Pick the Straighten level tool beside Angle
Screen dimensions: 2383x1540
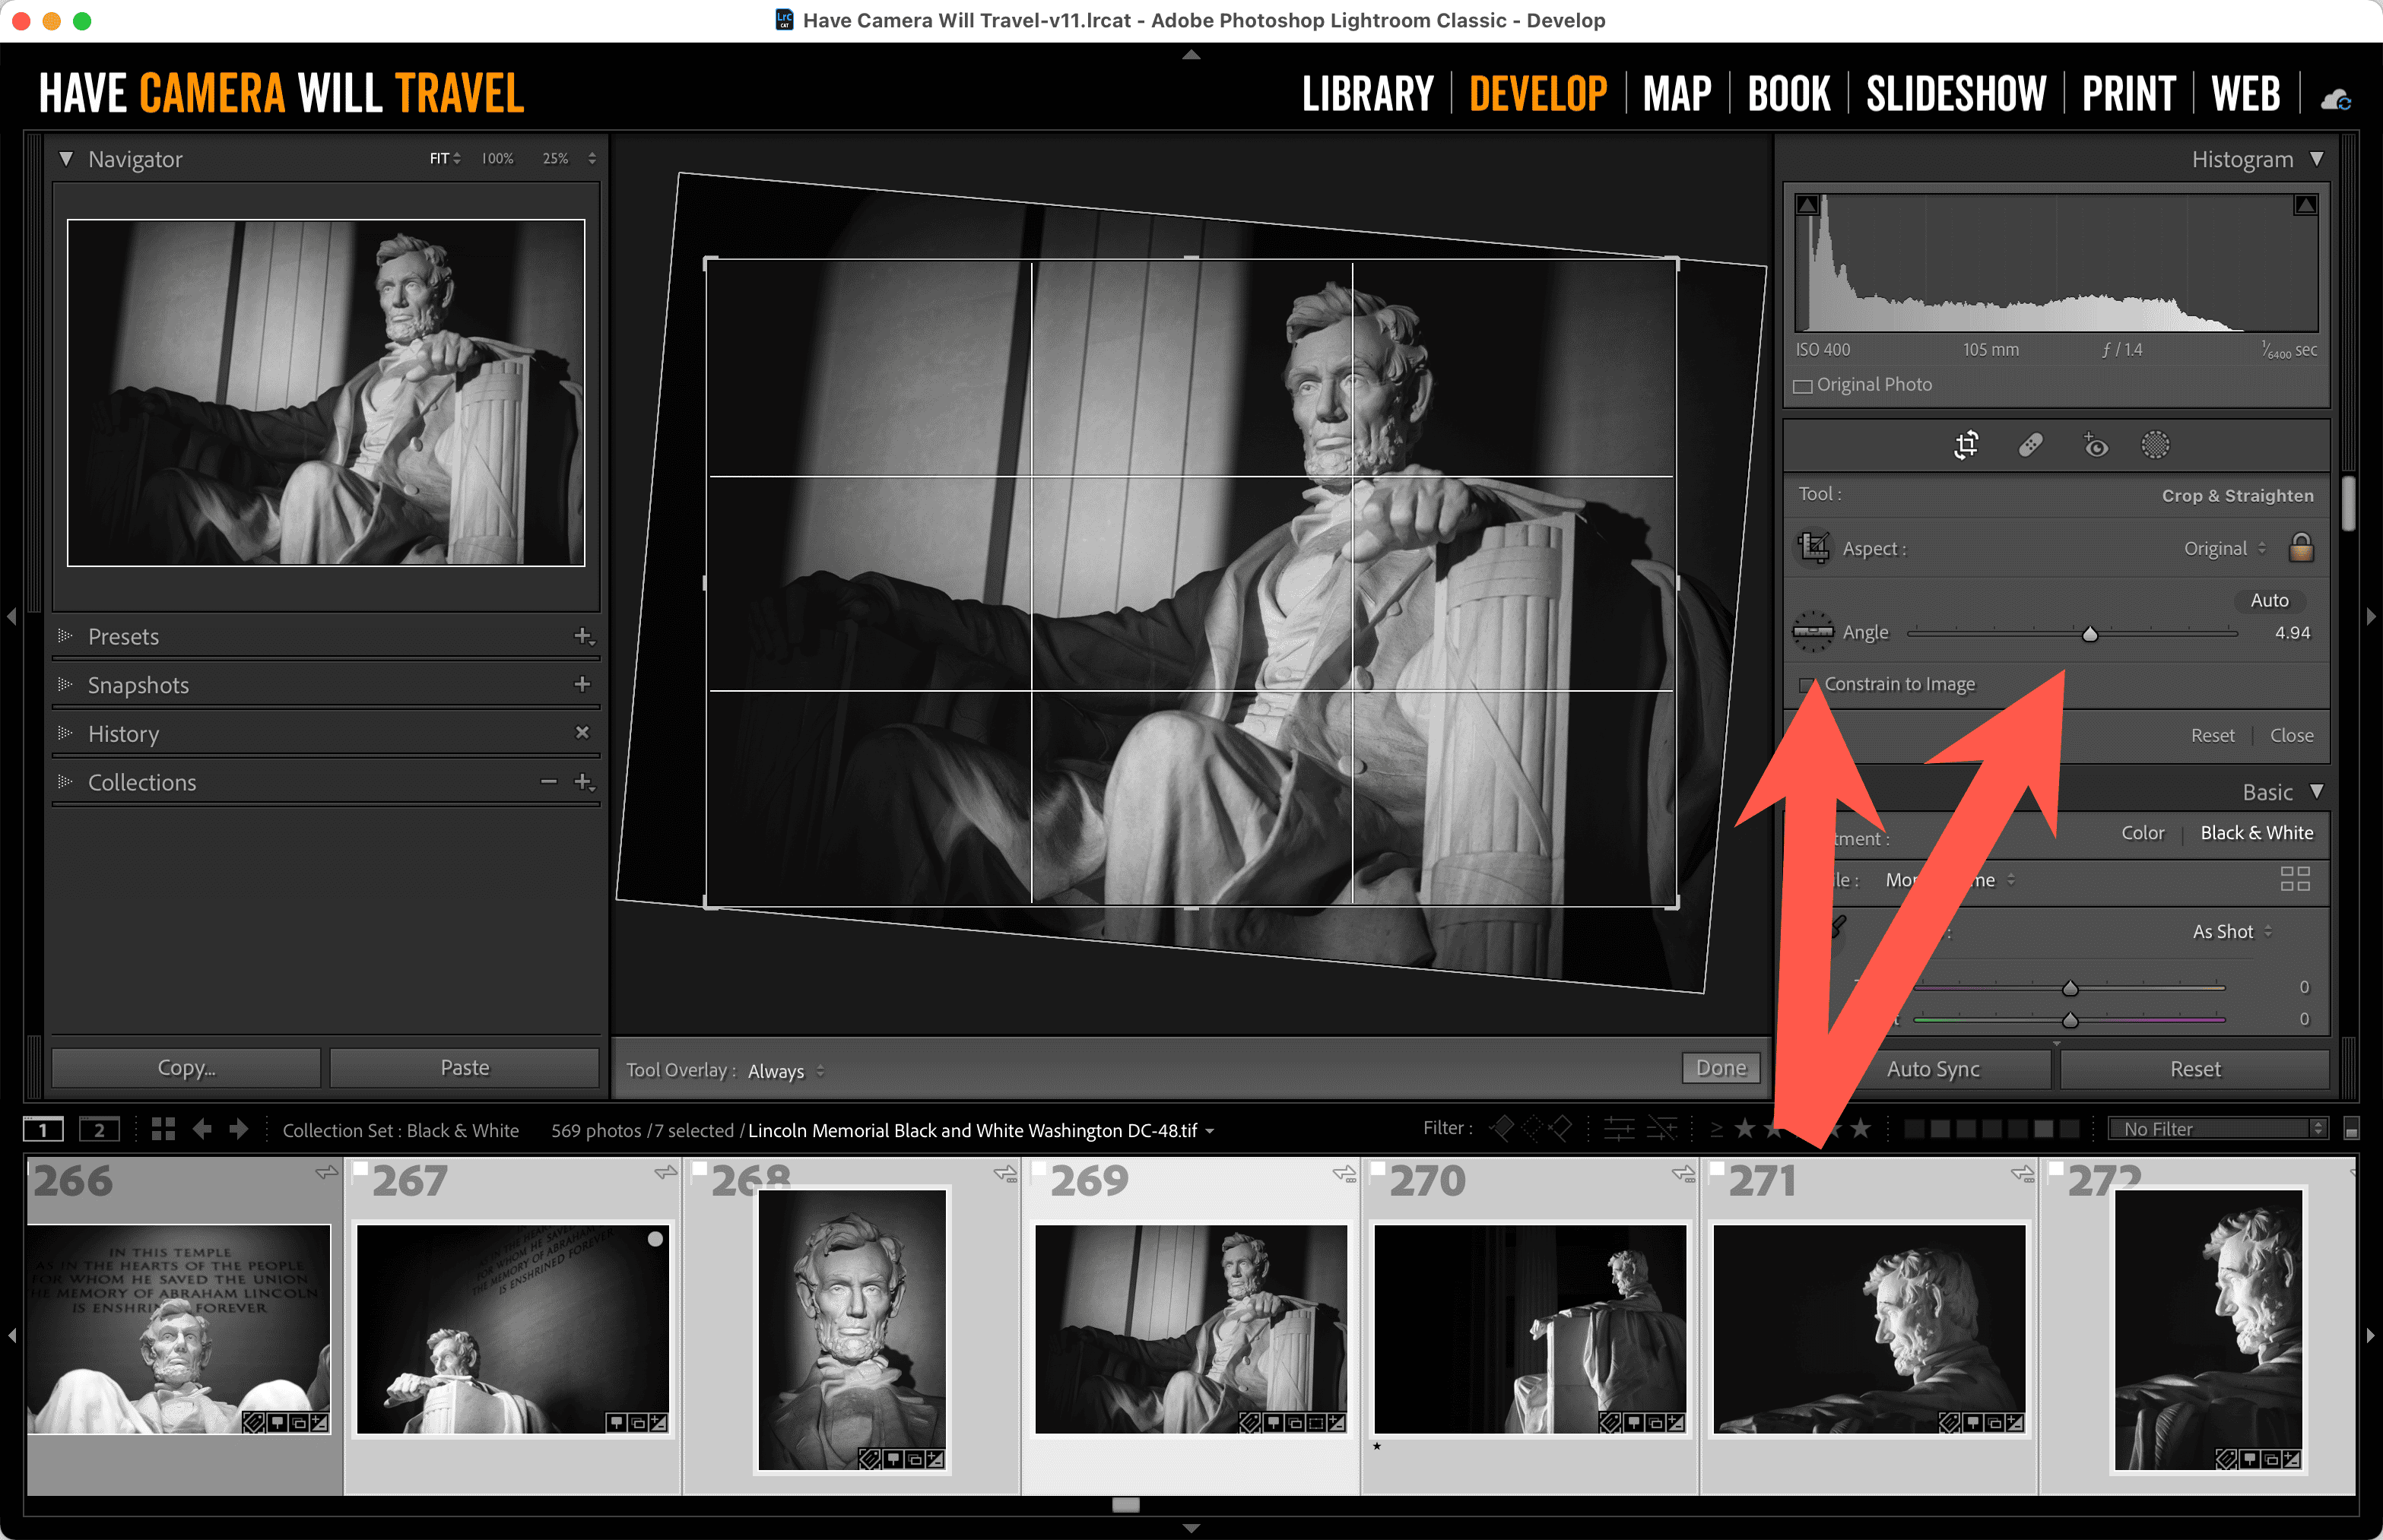coord(1813,632)
